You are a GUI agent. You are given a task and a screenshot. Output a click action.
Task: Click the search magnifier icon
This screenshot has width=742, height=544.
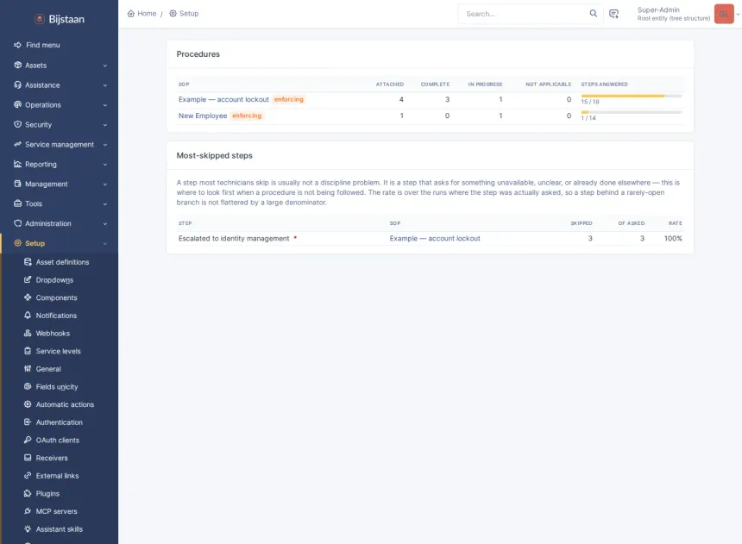click(x=593, y=13)
